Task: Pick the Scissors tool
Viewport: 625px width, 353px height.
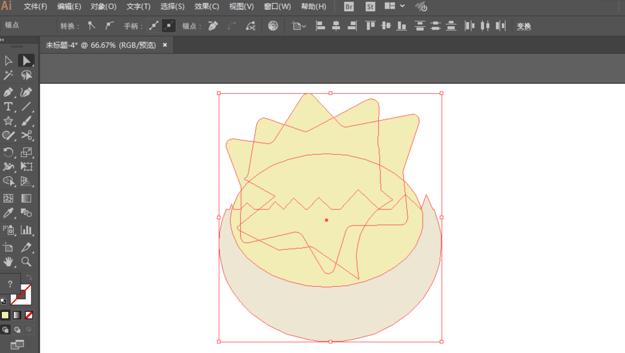Action: (x=26, y=136)
